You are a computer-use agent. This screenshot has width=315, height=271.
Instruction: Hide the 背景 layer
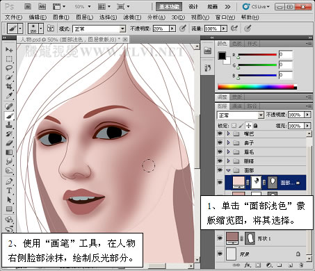220,254
